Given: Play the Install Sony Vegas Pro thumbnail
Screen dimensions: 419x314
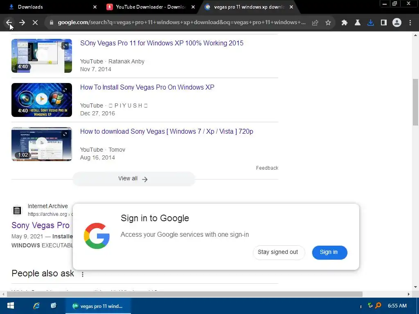Looking at the screenshot, I should (x=42, y=100).
